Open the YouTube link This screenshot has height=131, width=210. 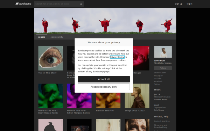pos(158,79)
